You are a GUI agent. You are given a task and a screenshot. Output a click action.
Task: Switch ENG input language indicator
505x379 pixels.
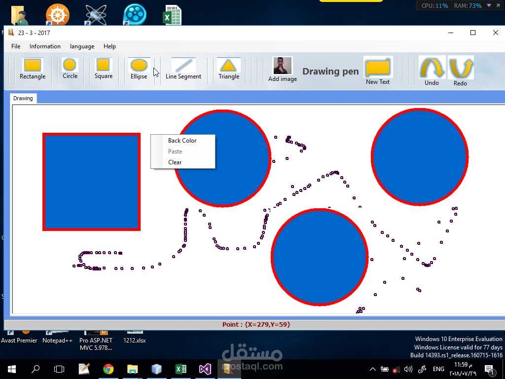click(438, 369)
